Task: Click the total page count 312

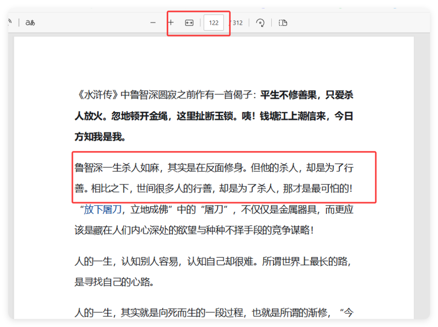Action: point(238,23)
